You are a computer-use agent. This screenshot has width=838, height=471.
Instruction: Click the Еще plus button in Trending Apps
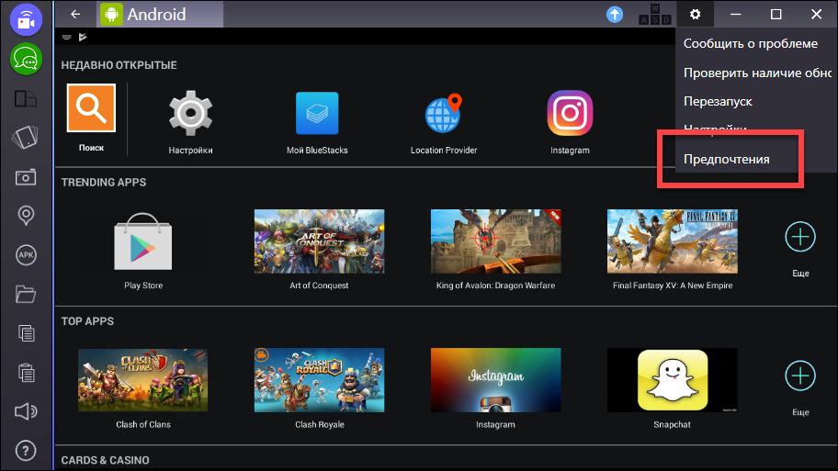[x=800, y=237]
